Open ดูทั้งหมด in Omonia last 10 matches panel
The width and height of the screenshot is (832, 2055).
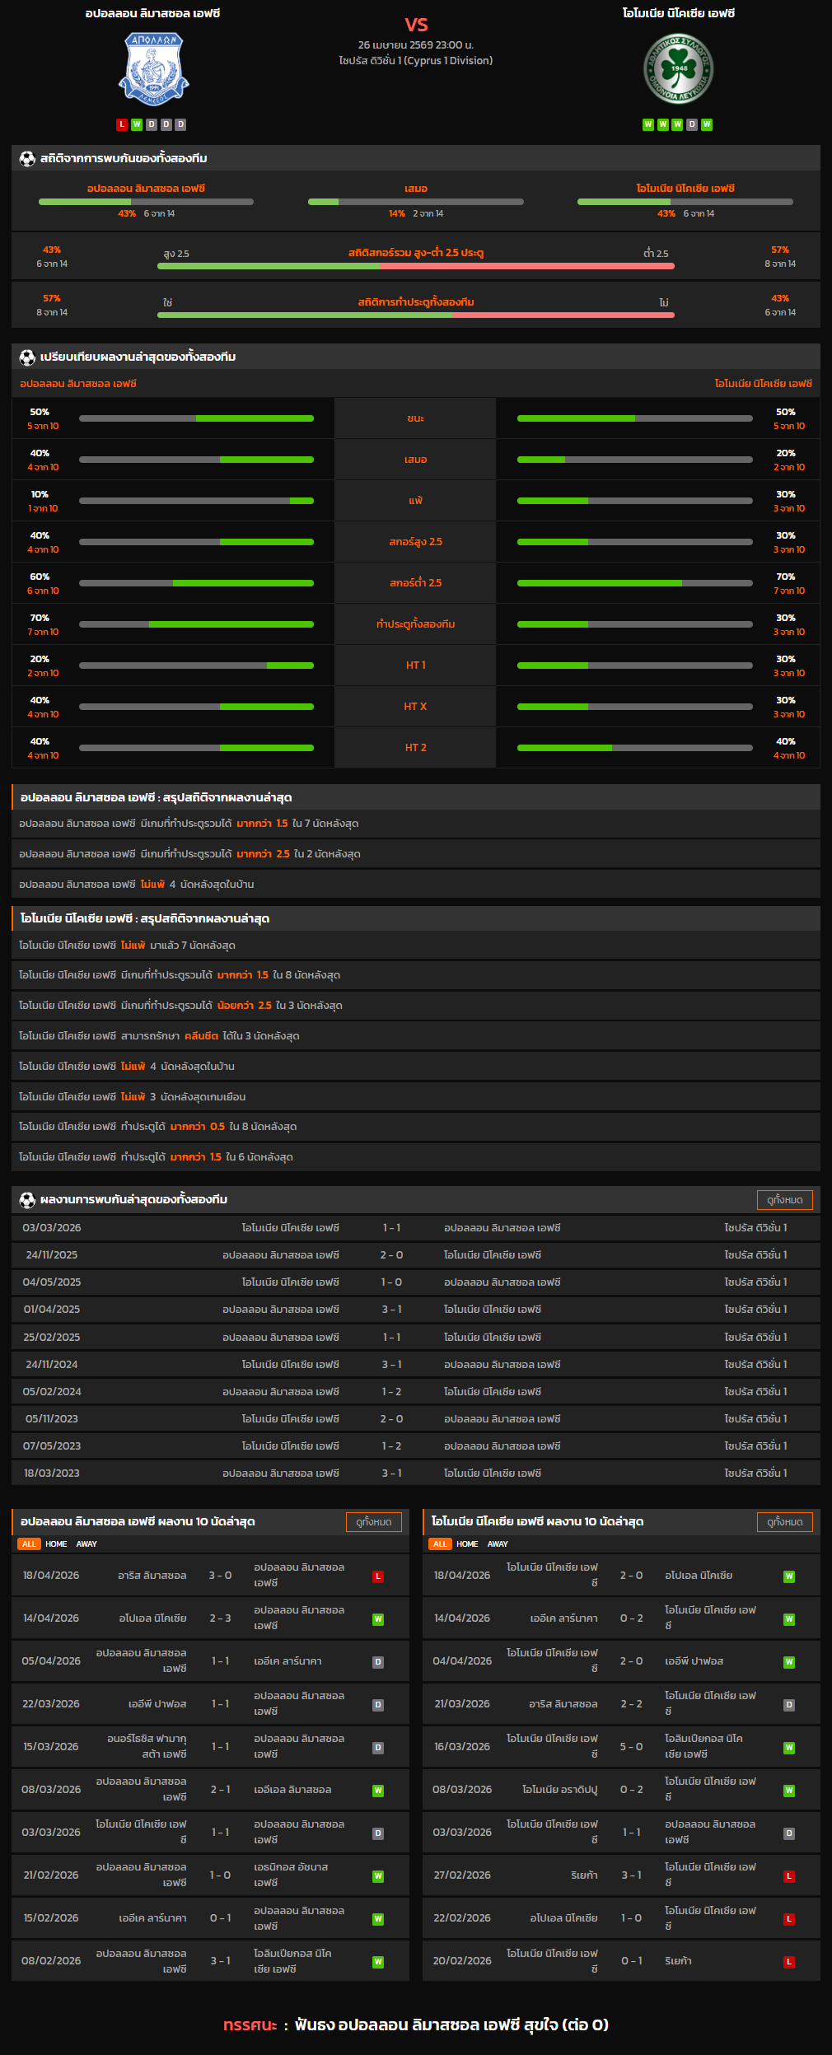click(x=784, y=1521)
